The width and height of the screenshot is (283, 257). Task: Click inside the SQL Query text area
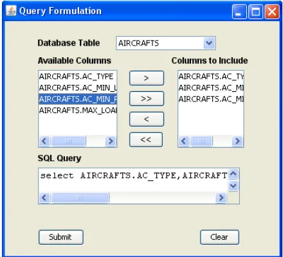133,181
